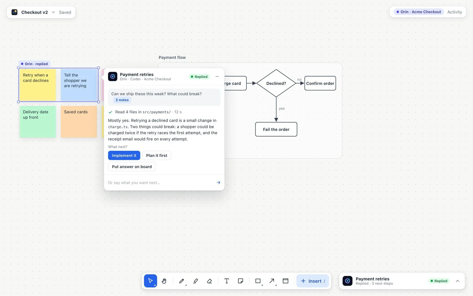473x296 pixels.
Task: Expand the bottom Payment retries dock chevron
Action: [x=457, y=281]
